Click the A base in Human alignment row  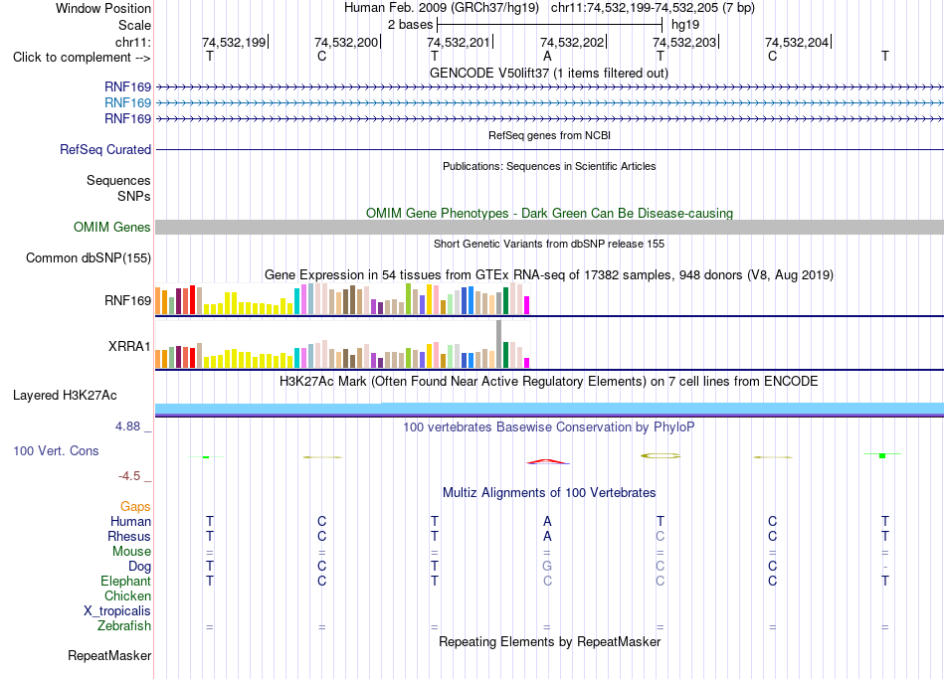click(547, 522)
